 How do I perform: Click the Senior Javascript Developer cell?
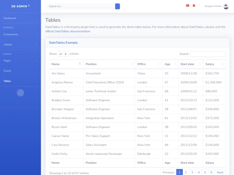click(x=109, y=154)
